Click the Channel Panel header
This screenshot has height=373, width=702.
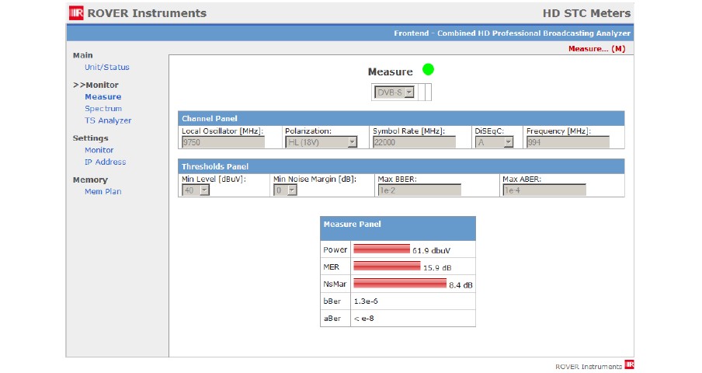401,119
